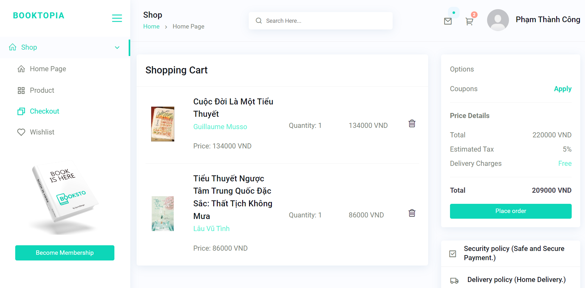
Task: Open the Home breadcrumb link
Action: click(x=151, y=26)
